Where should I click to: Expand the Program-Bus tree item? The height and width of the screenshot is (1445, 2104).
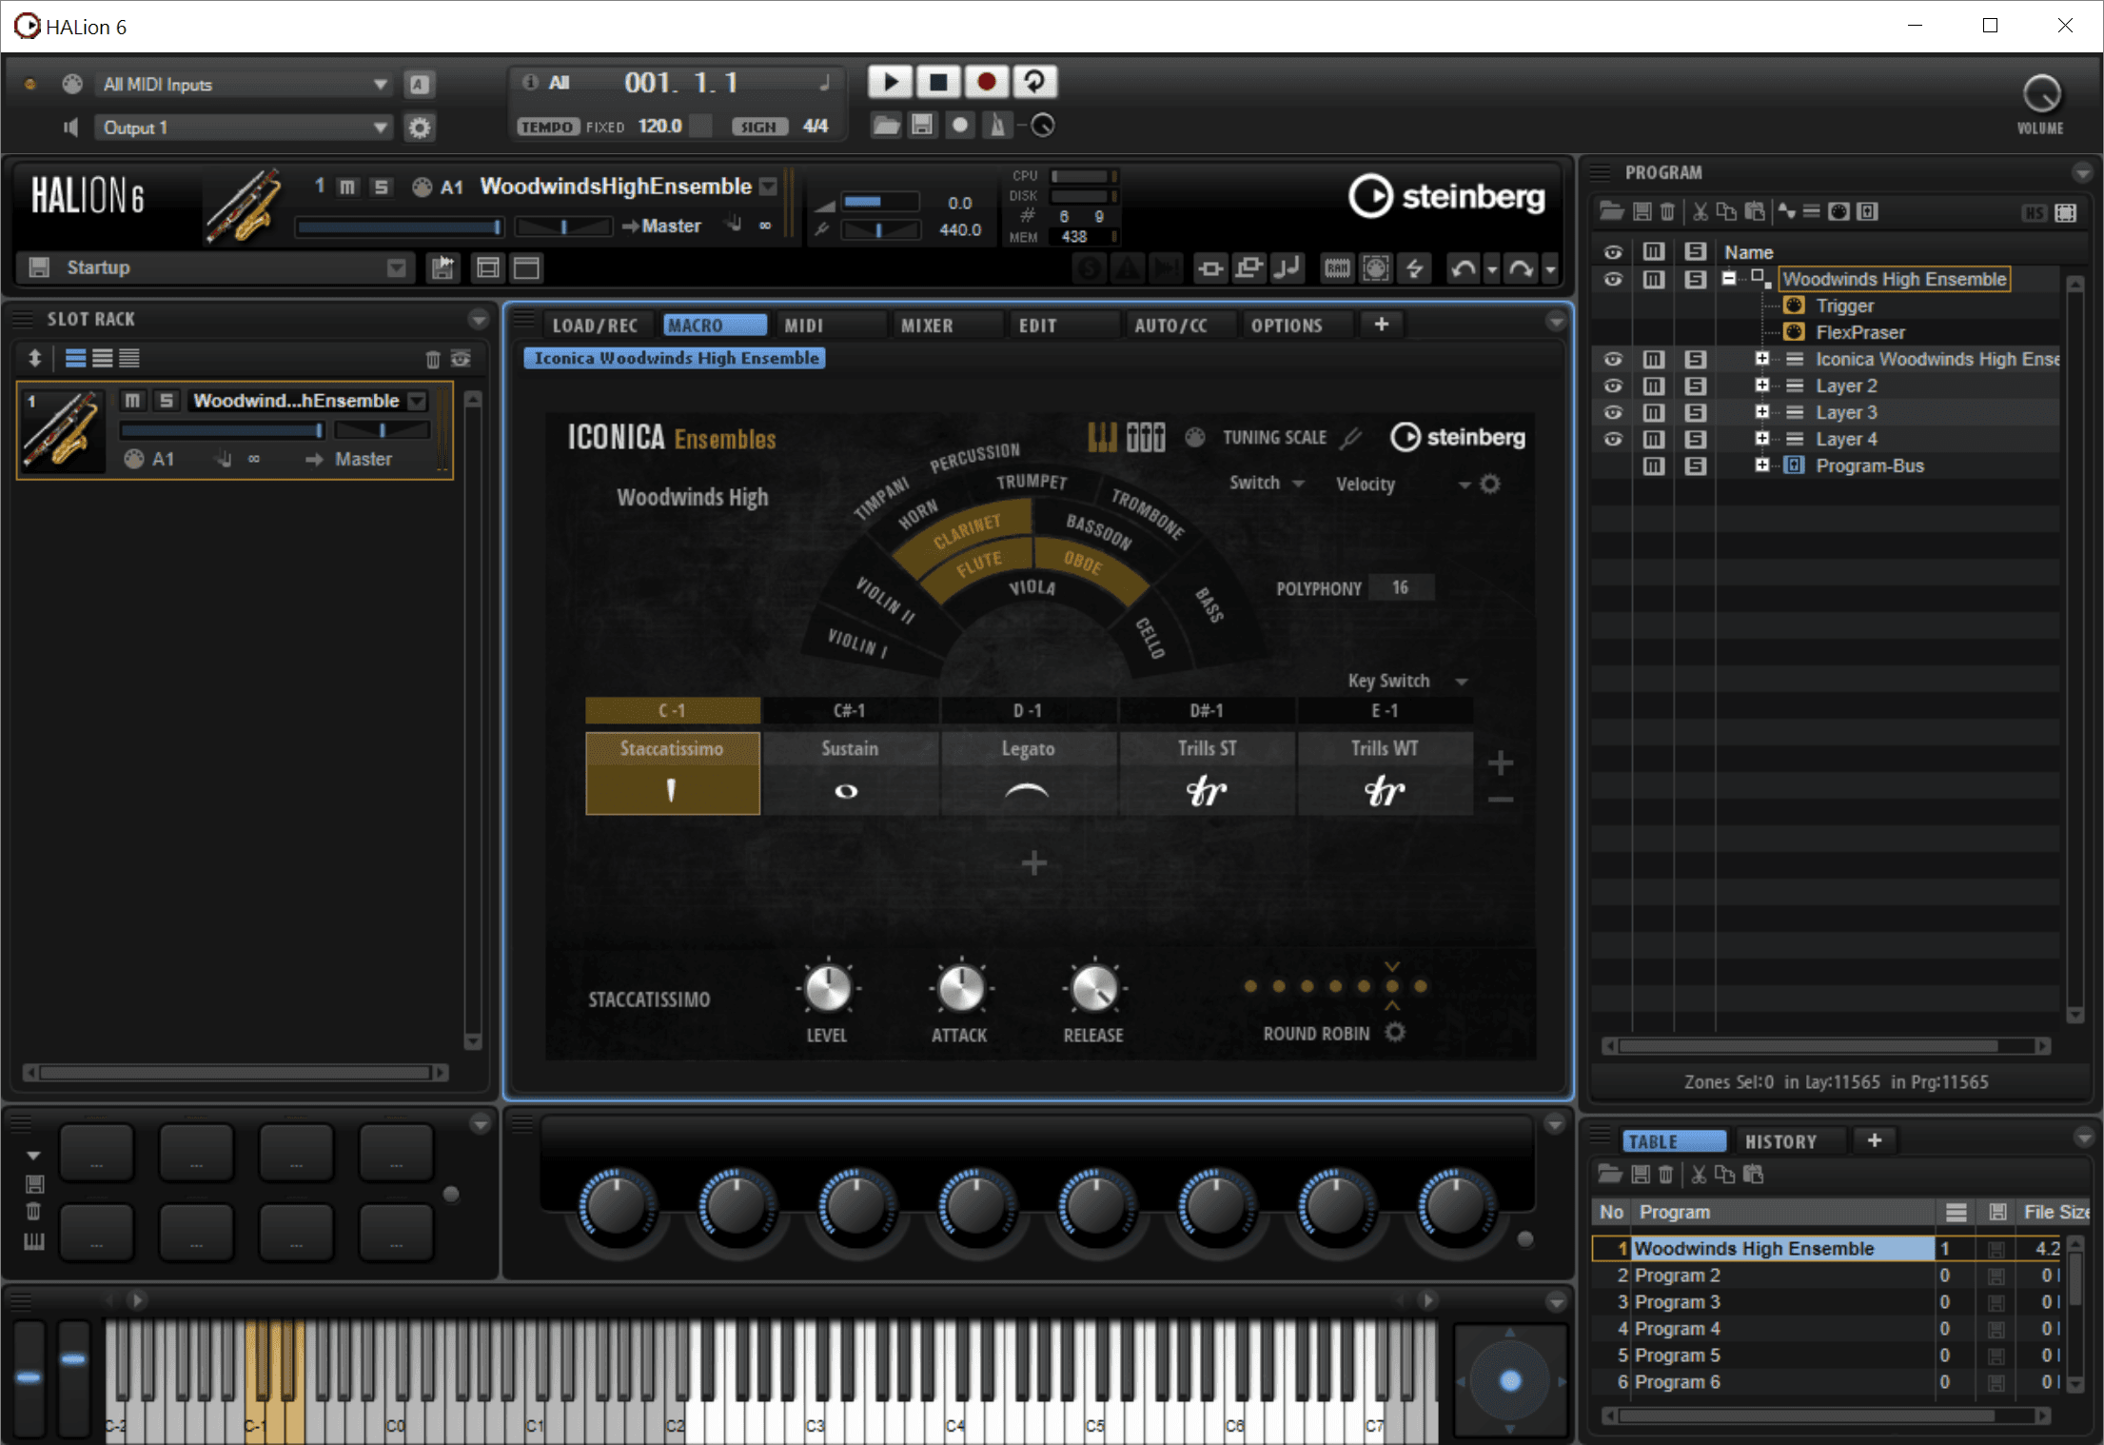[x=1762, y=465]
